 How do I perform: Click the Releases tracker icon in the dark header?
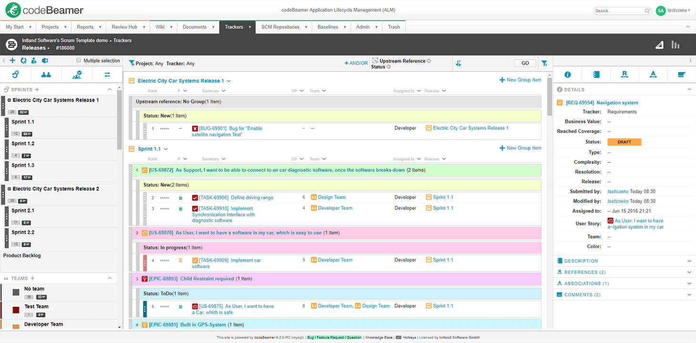11,45
